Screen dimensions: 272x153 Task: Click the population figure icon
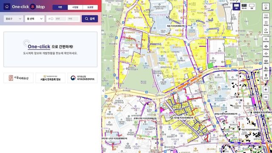click(266, 69)
